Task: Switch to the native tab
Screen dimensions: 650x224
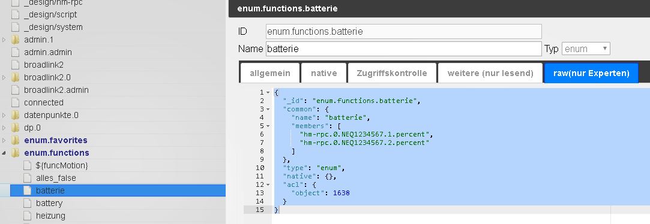Action: (323, 73)
